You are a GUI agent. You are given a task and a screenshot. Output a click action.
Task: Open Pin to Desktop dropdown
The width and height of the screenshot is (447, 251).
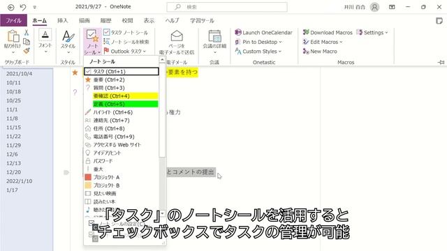[258, 42]
